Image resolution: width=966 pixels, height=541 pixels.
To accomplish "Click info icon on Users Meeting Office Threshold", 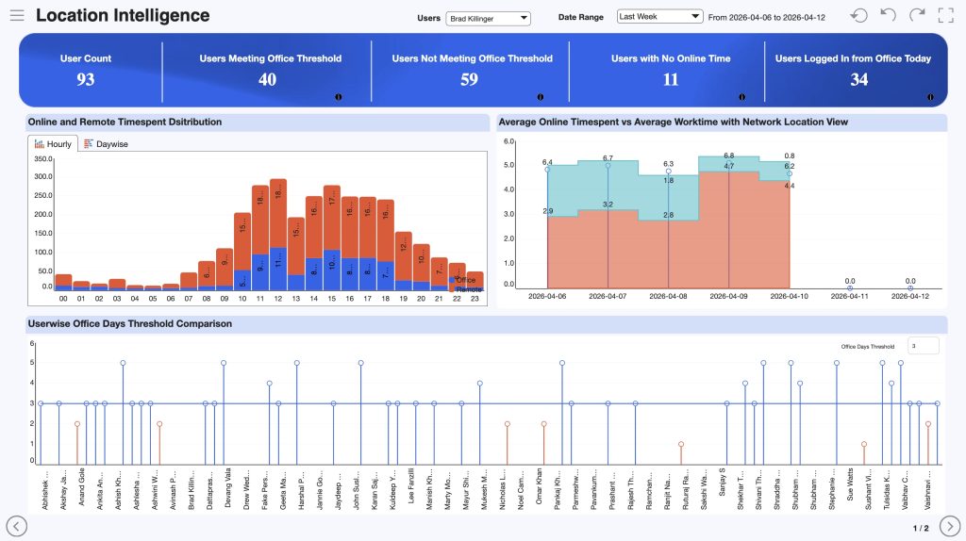I will tap(338, 96).
